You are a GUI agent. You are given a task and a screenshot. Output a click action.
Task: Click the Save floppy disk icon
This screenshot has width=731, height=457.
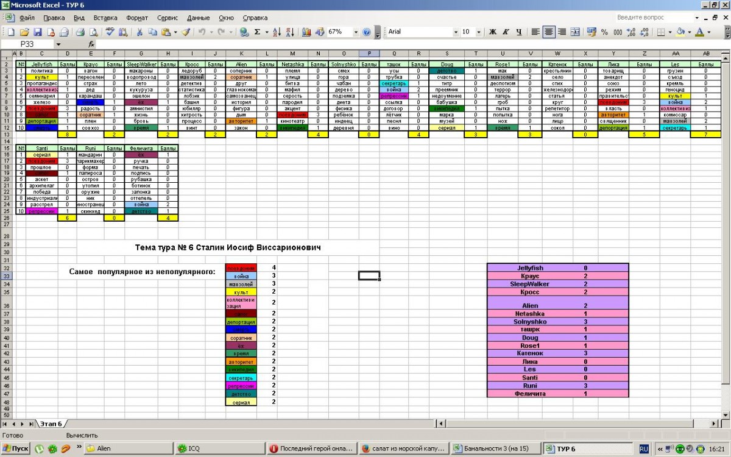tap(37, 32)
